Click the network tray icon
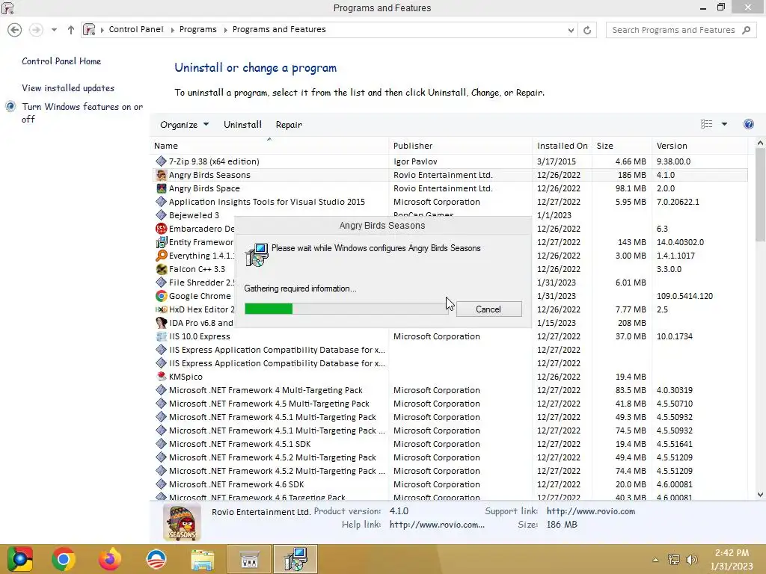The image size is (766, 574). click(674, 560)
